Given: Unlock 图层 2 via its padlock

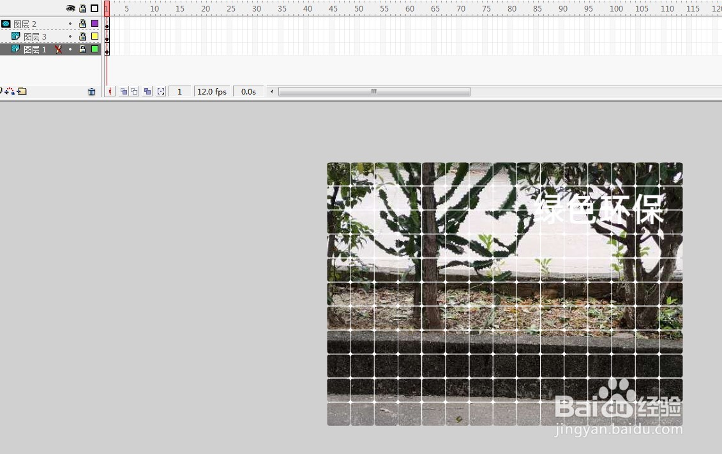Looking at the screenshot, I should pyautogui.click(x=82, y=24).
